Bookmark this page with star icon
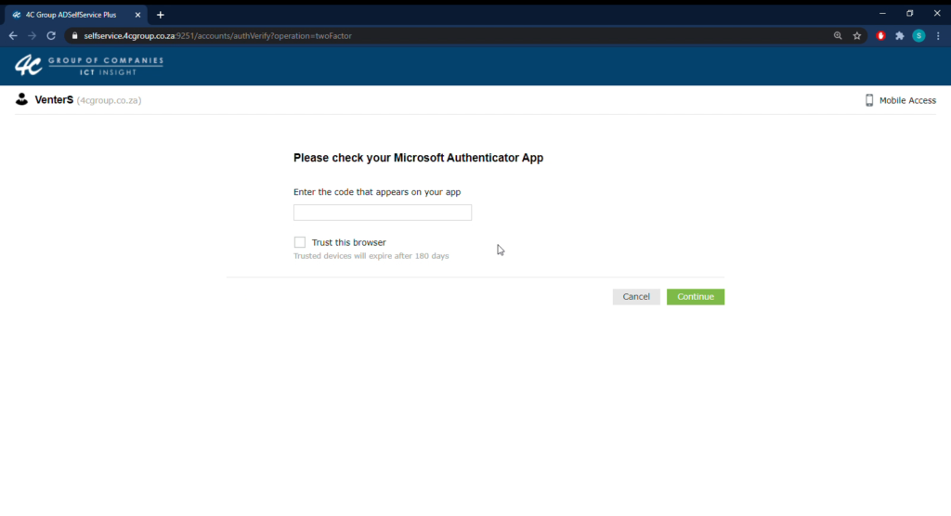951x516 pixels. 857,36
